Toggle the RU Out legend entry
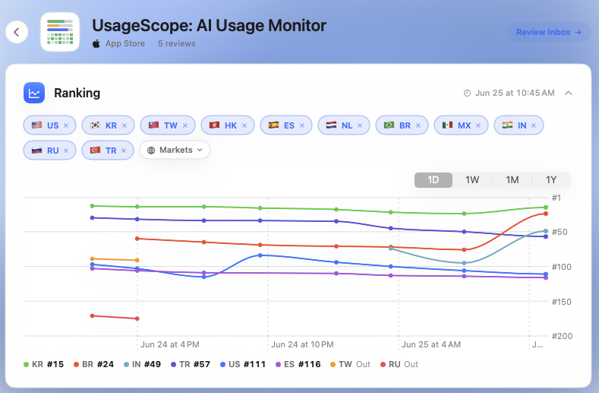This screenshot has width=599, height=393. pyautogui.click(x=399, y=364)
